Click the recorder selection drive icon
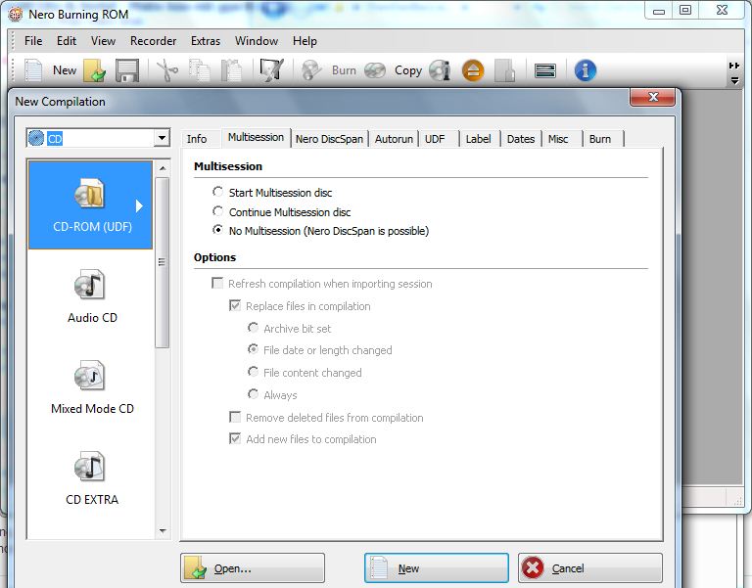The height and width of the screenshot is (588, 752). click(545, 70)
